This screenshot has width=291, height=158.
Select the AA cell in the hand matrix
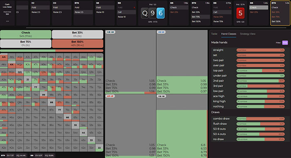[x=4, y=57]
